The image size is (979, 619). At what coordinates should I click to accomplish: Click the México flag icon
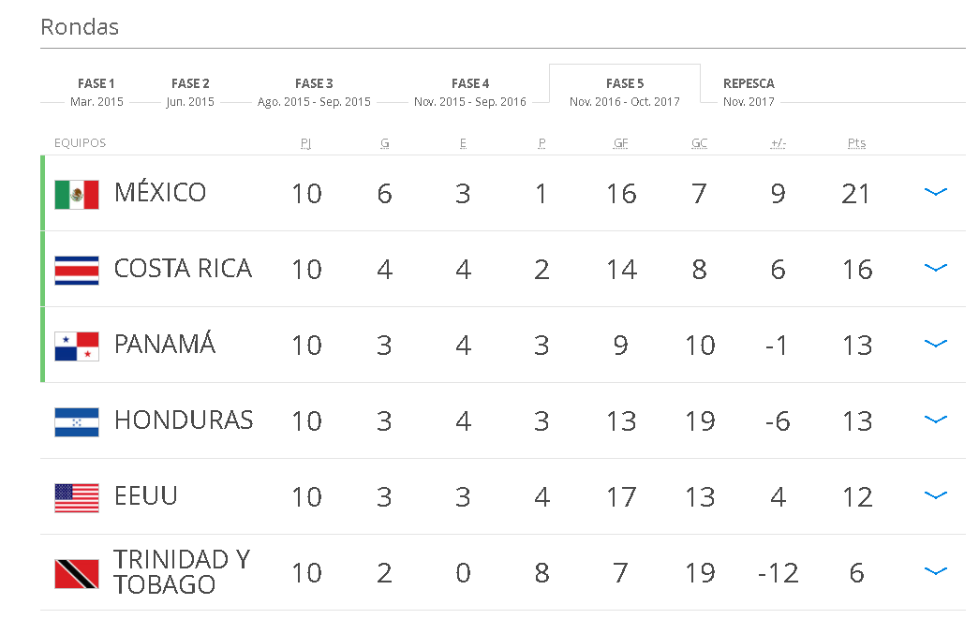click(77, 194)
